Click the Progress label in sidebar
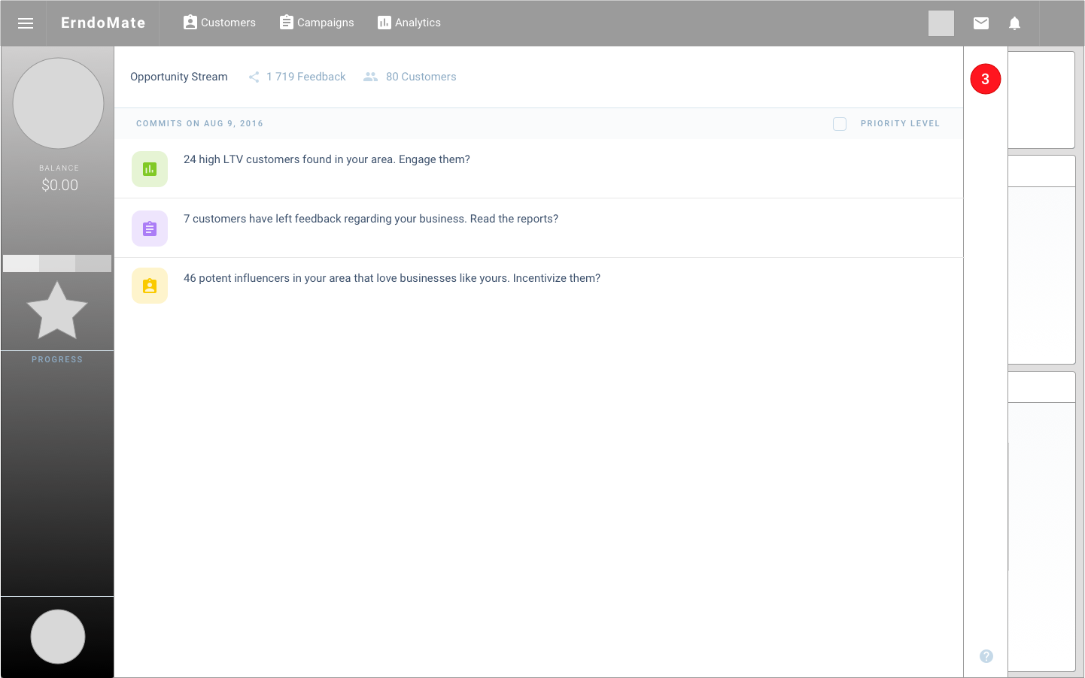Viewport: 1085px width, 678px height. click(57, 359)
